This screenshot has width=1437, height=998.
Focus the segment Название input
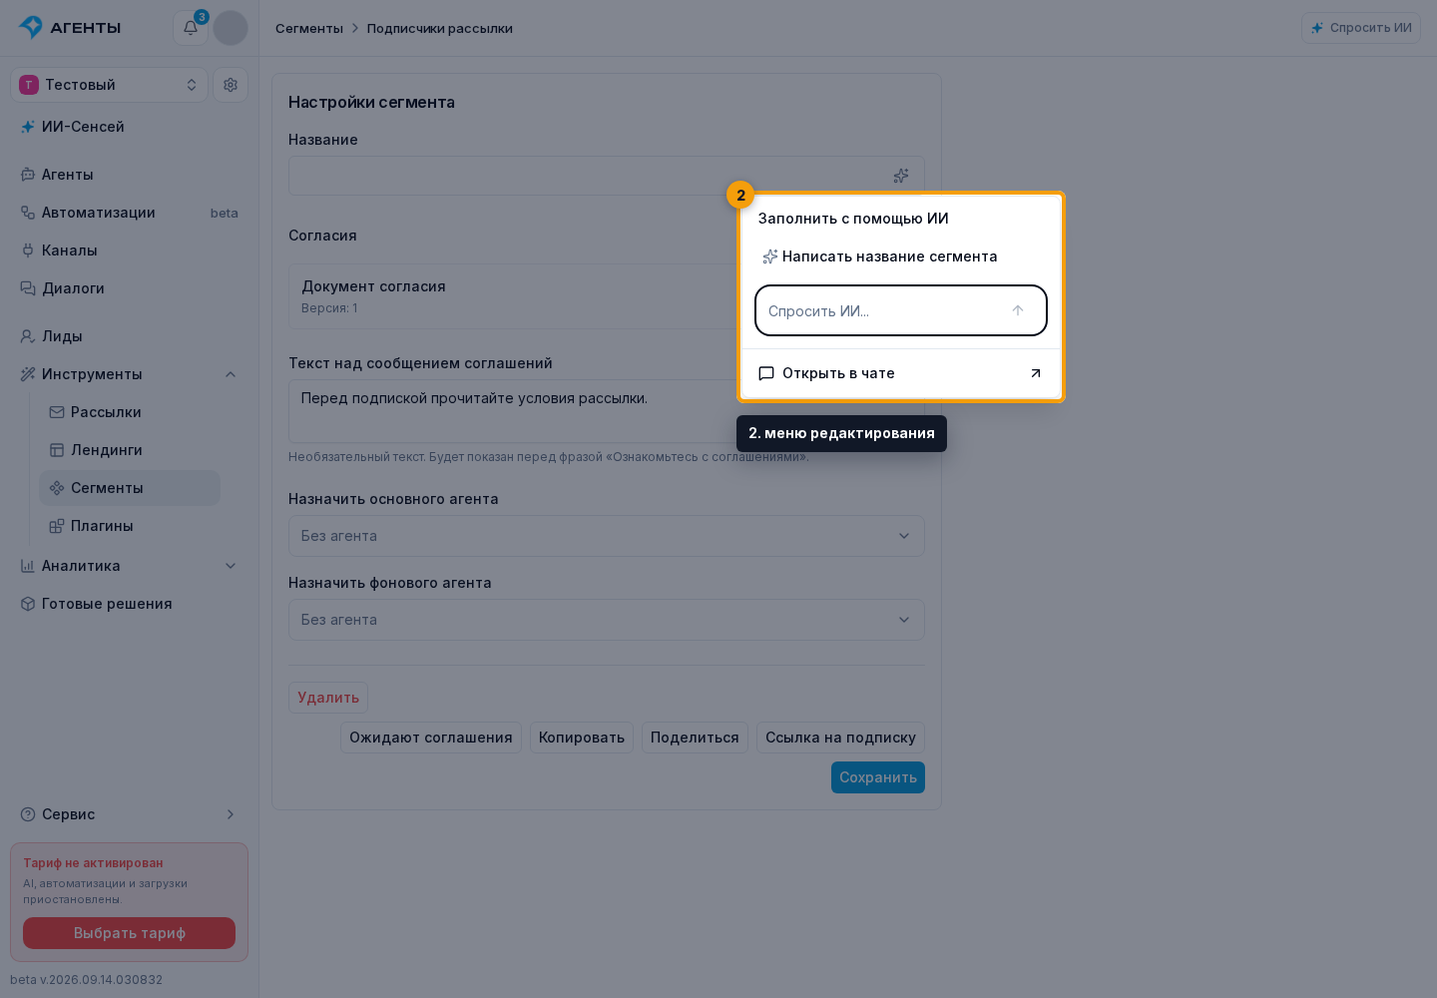click(607, 176)
